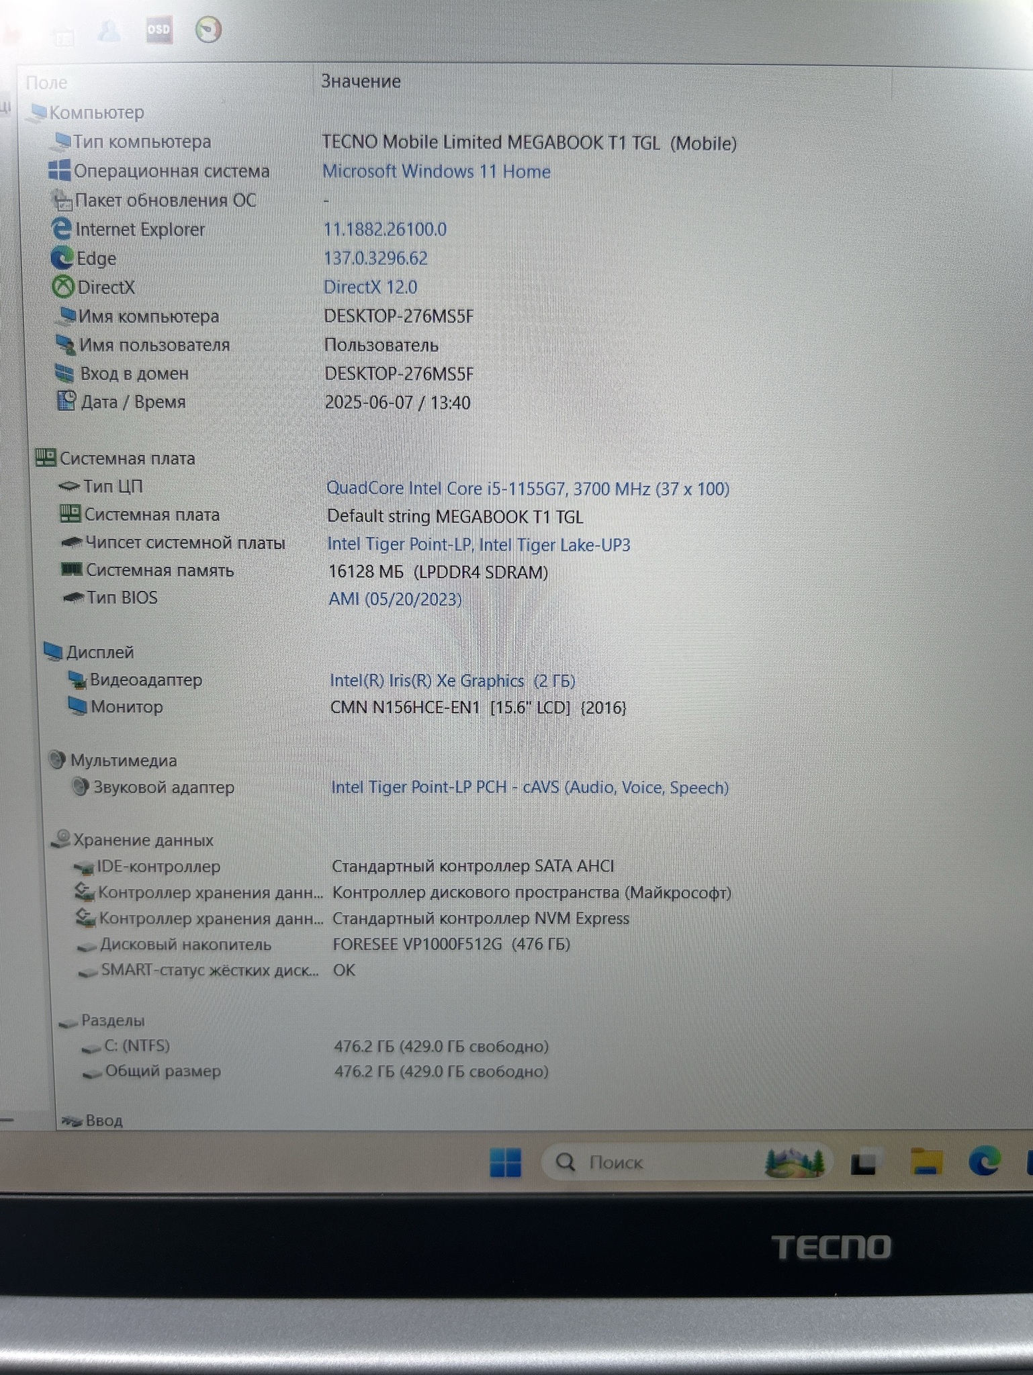Open File Explorer from the taskbar
Image resolution: width=1033 pixels, height=1375 pixels.
[926, 1161]
